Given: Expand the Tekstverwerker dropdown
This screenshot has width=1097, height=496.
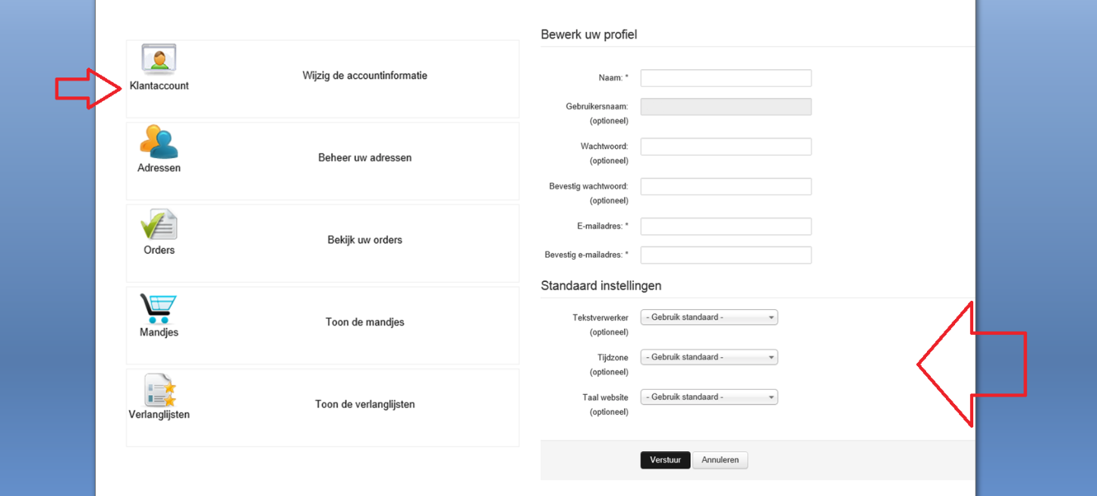Looking at the screenshot, I should point(709,318).
